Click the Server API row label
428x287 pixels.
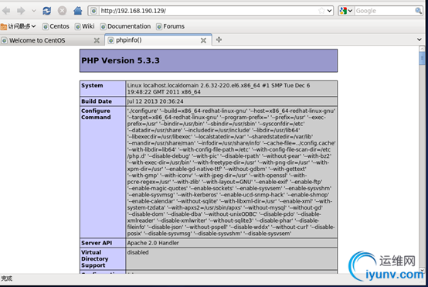97,243
